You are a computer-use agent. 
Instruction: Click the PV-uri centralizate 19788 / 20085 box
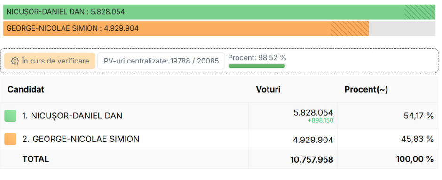coord(161,61)
